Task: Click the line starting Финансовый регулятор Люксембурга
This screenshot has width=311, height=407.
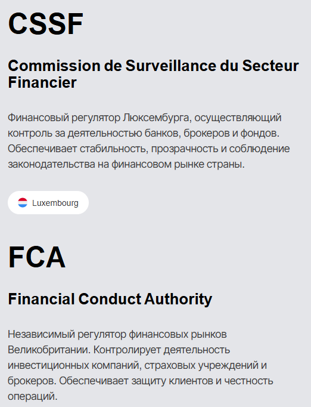Action: tap(145, 118)
